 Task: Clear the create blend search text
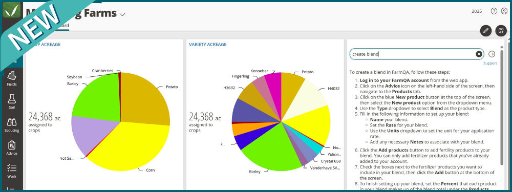point(479,54)
